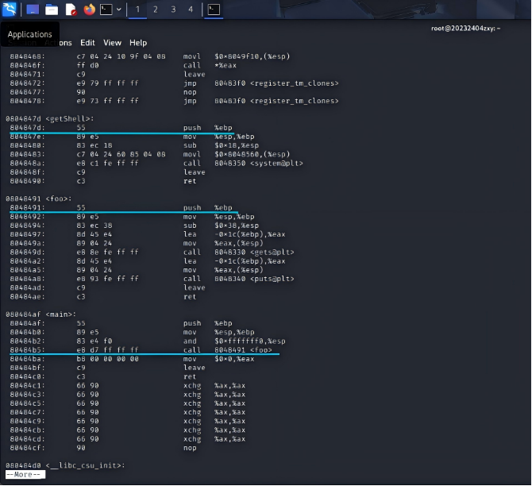Click the xchg %ax,%ax at 80484c1
Screen dimensions: 532x486
tap(214, 386)
